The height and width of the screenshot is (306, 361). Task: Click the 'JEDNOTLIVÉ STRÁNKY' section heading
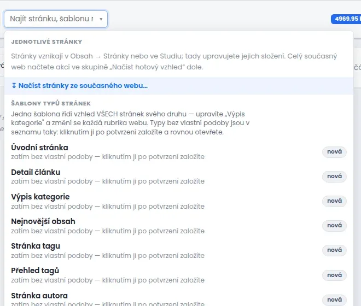(x=46, y=42)
